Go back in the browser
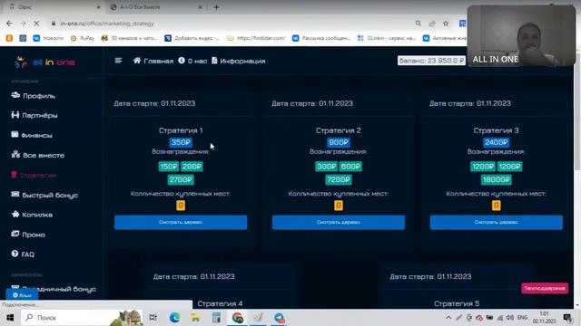 [x=9, y=24]
